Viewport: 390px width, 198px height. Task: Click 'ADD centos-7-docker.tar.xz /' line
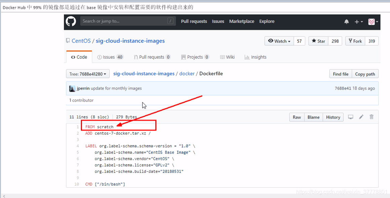click(x=118, y=133)
